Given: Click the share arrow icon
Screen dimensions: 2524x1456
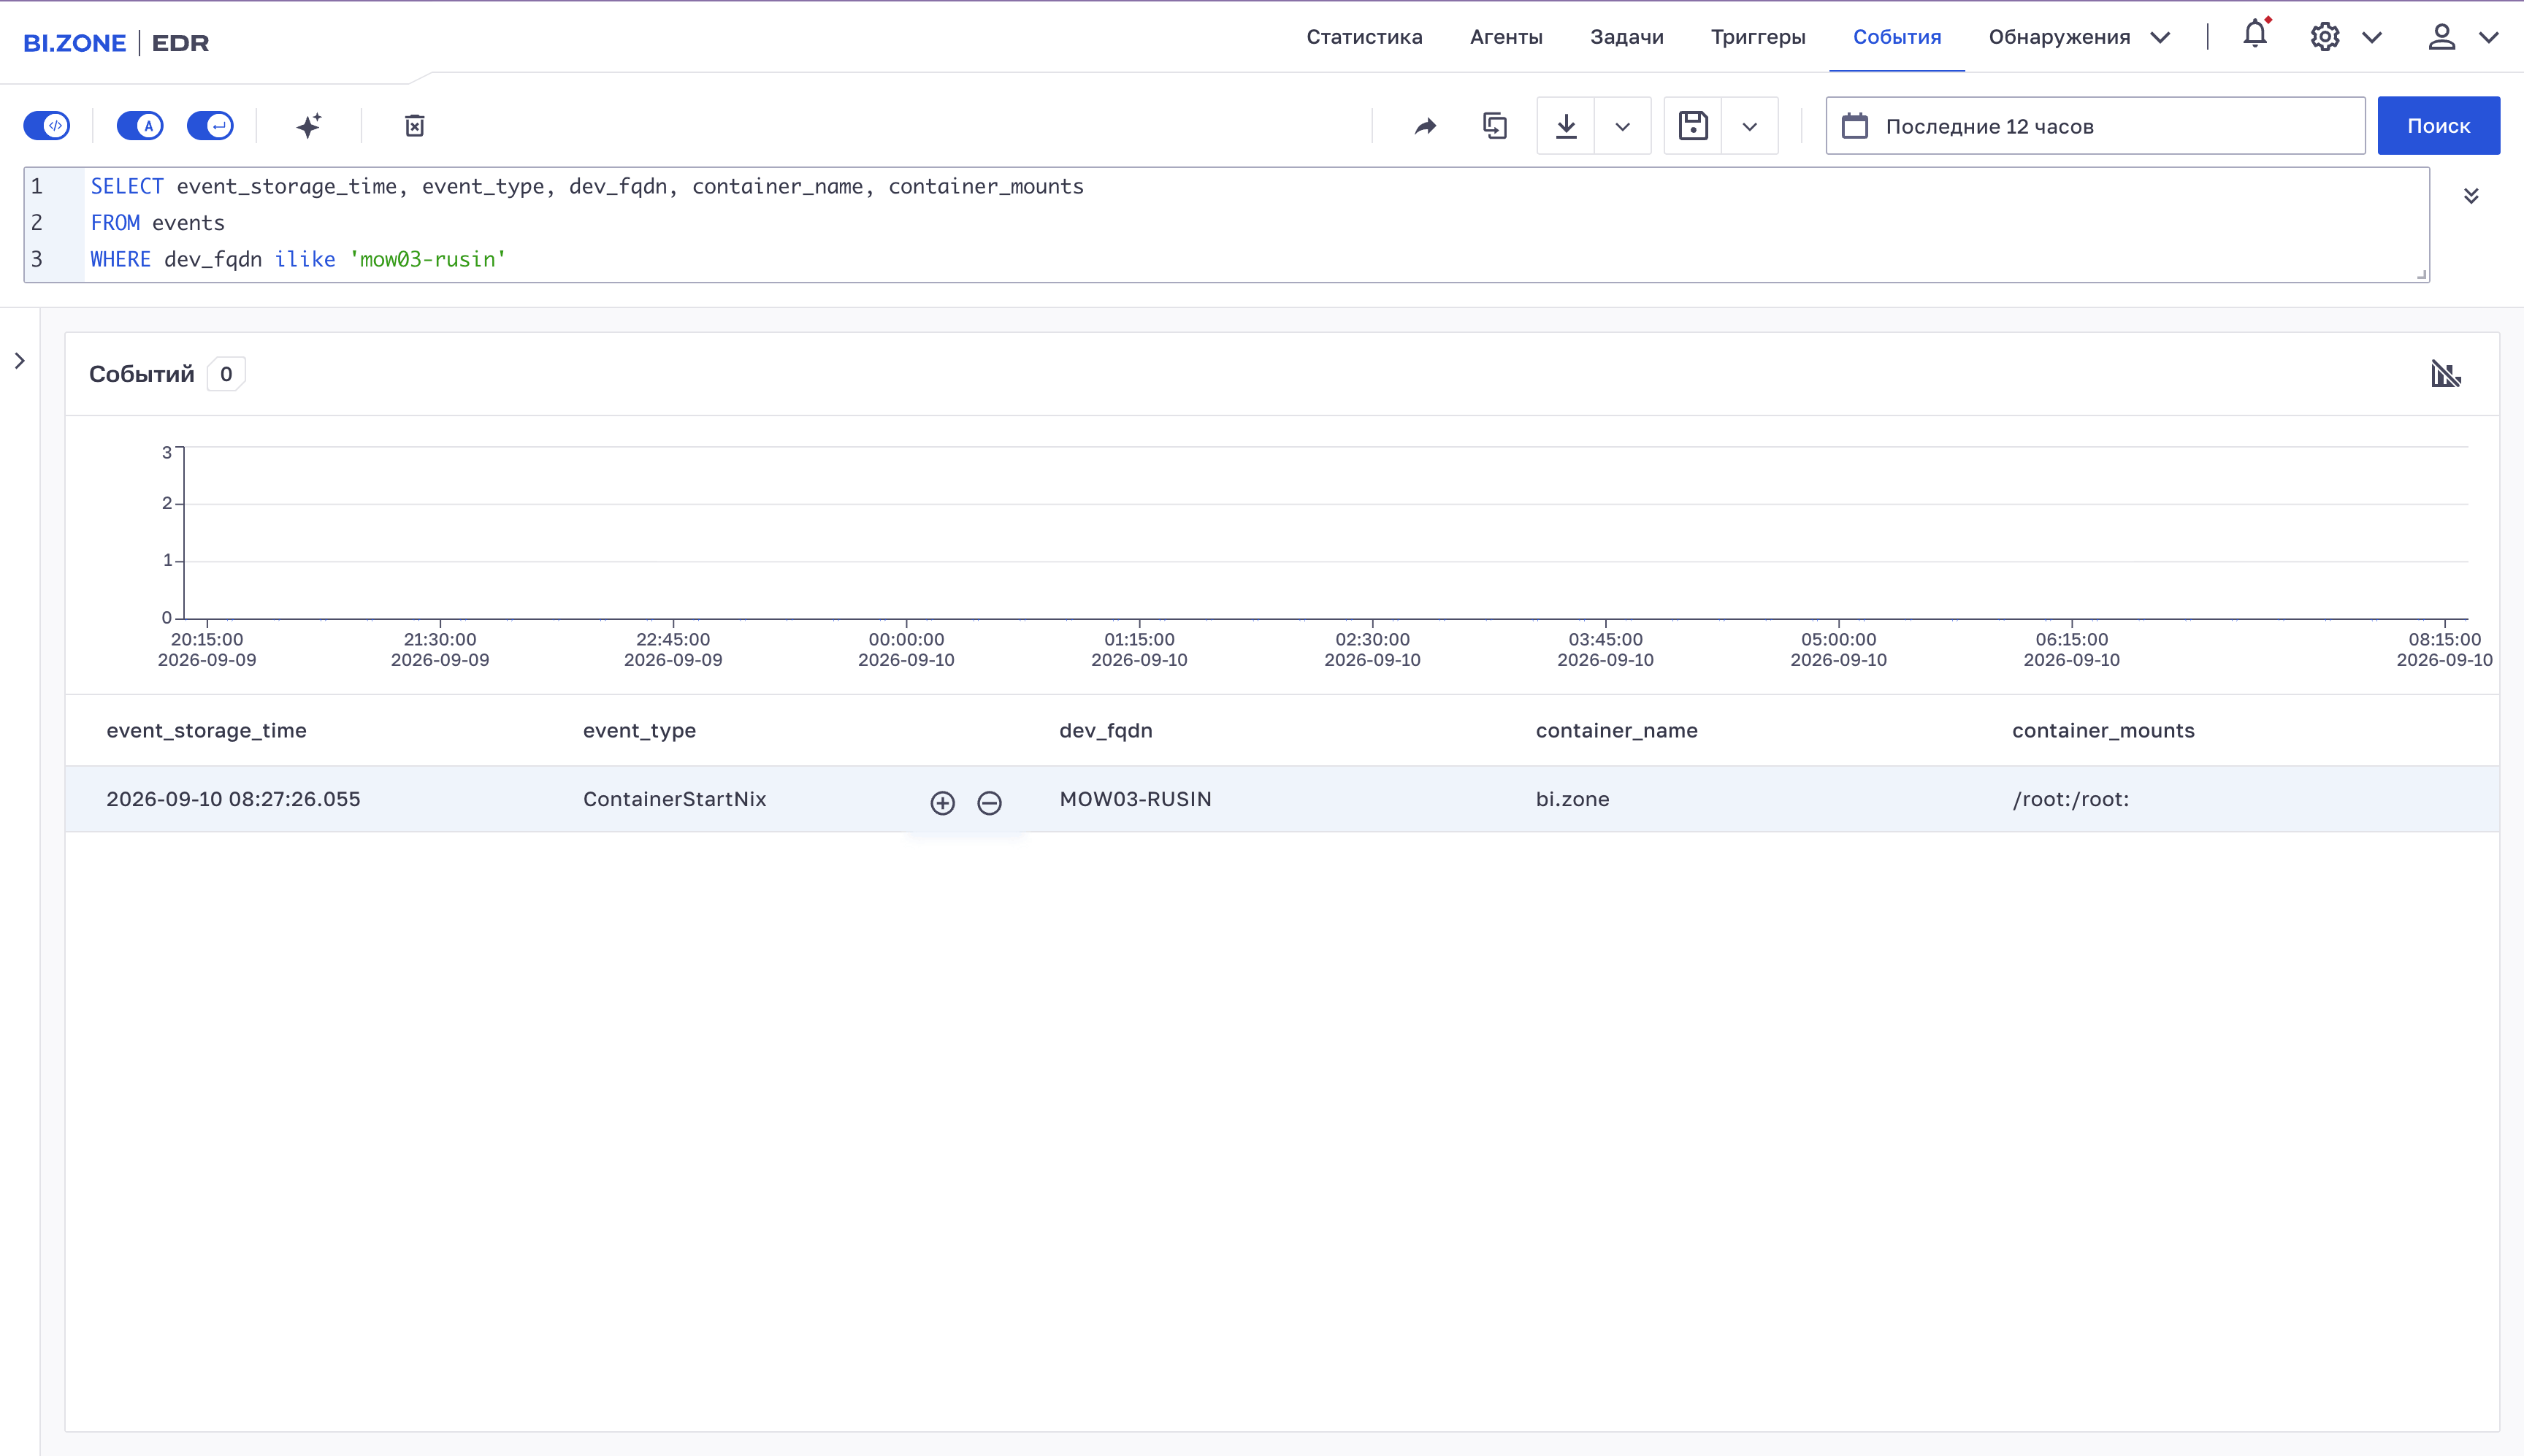Looking at the screenshot, I should point(1426,126).
